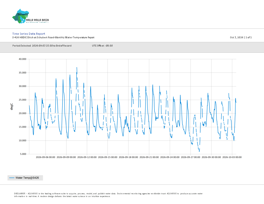Viewport: 264px width, 204px height.
Task: Select the S-426 HBDIC Ditch report subtitle
Action: [x=53, y=37]
